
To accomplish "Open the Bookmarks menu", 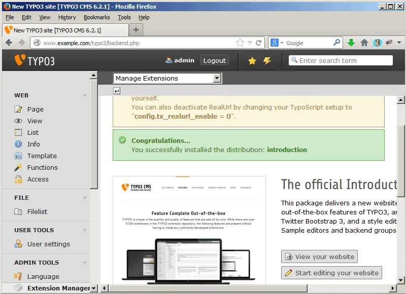I will (96, 17).
